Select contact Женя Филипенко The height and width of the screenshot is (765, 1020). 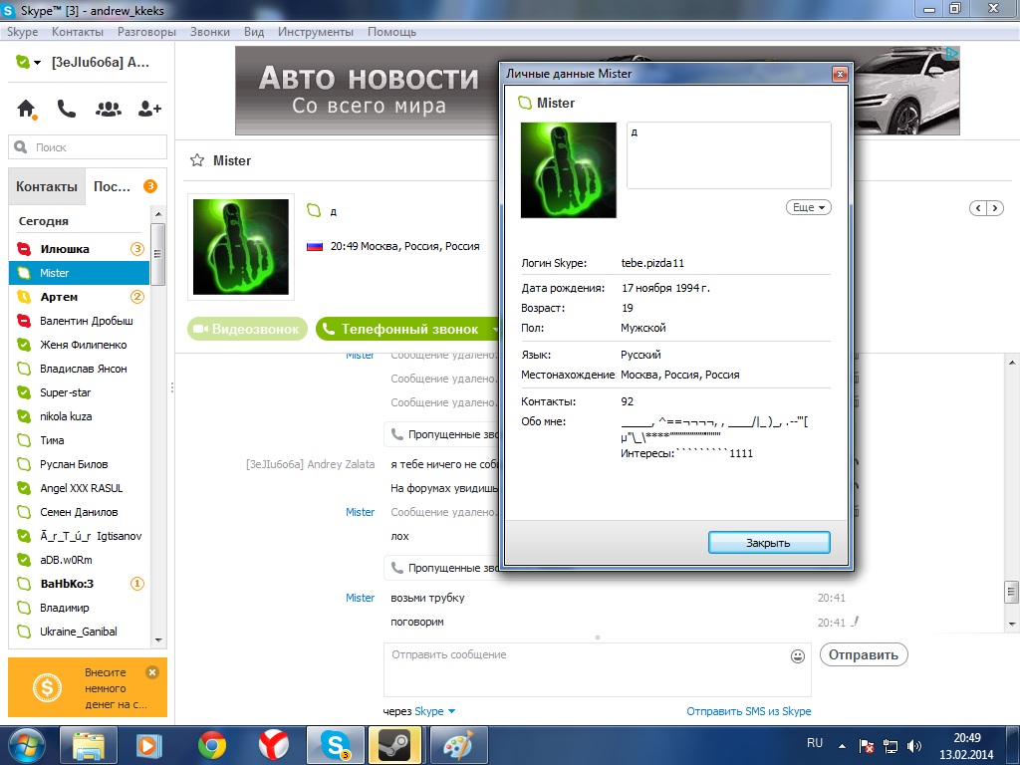[80, 345]
